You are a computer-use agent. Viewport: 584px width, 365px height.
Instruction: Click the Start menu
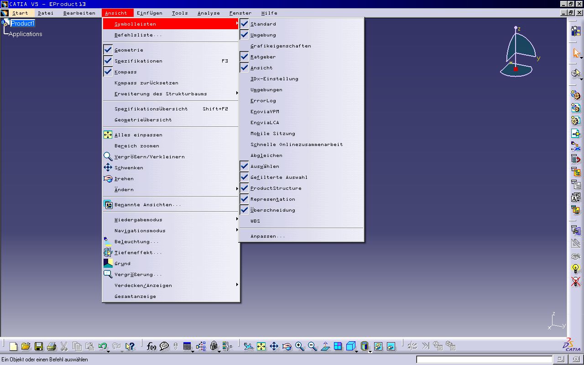click(21, 13)
